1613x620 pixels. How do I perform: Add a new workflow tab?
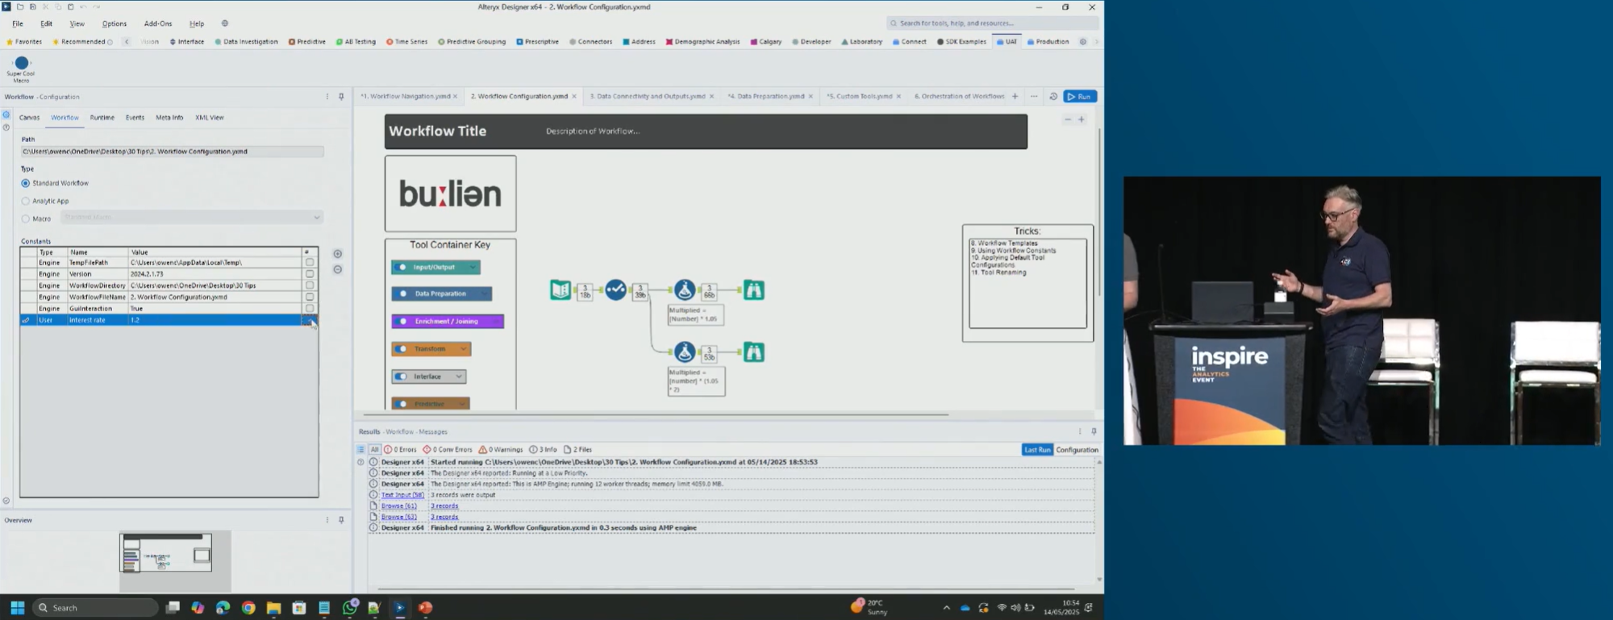coord(1015,96)
